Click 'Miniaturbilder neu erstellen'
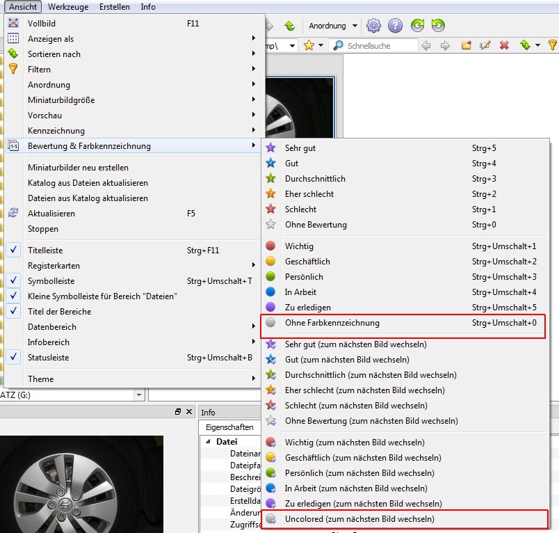Screen dimensions: 559x533 [x=78, y=168]
